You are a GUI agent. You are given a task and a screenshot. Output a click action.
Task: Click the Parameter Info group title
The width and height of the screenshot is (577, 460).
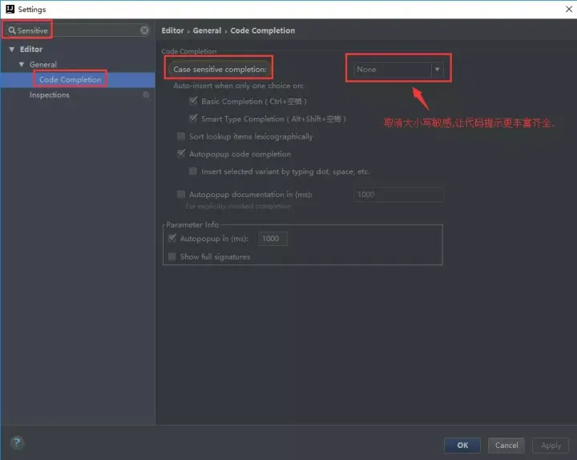(192, 224)
